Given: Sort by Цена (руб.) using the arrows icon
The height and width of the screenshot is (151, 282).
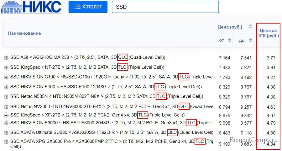Looking at the screenshot, I should tap(250, 27).
